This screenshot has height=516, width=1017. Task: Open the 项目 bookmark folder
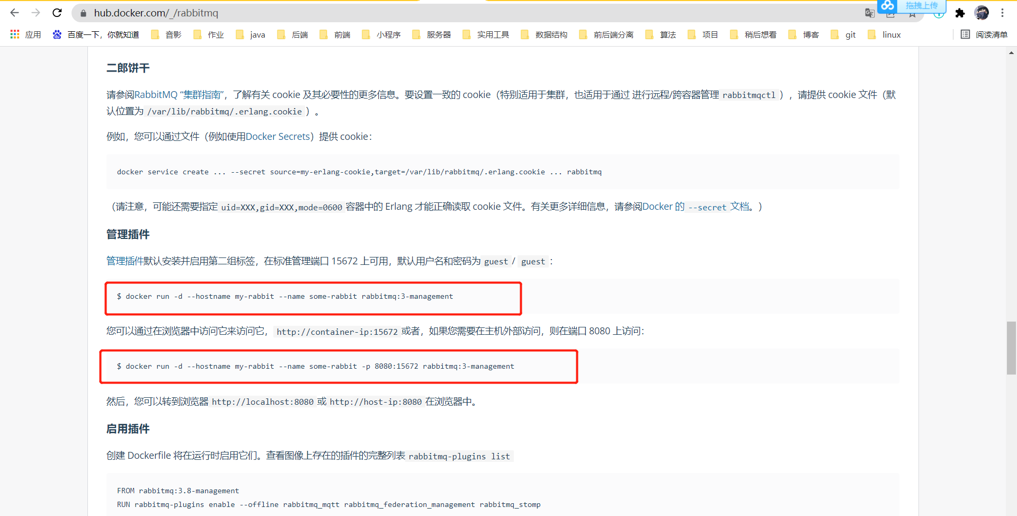click(703, 34)
